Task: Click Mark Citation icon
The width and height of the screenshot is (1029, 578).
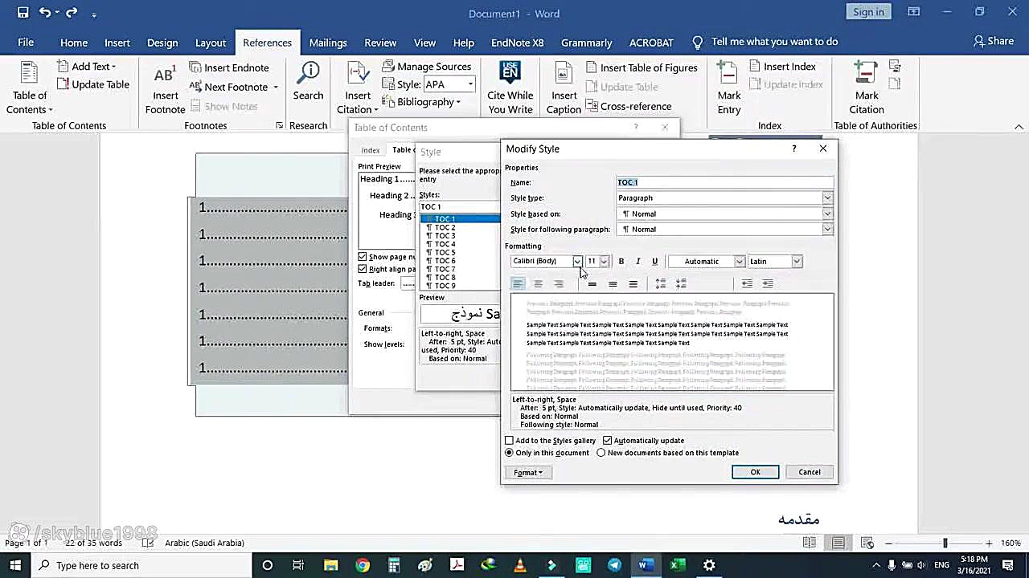Action: point(866,74)
